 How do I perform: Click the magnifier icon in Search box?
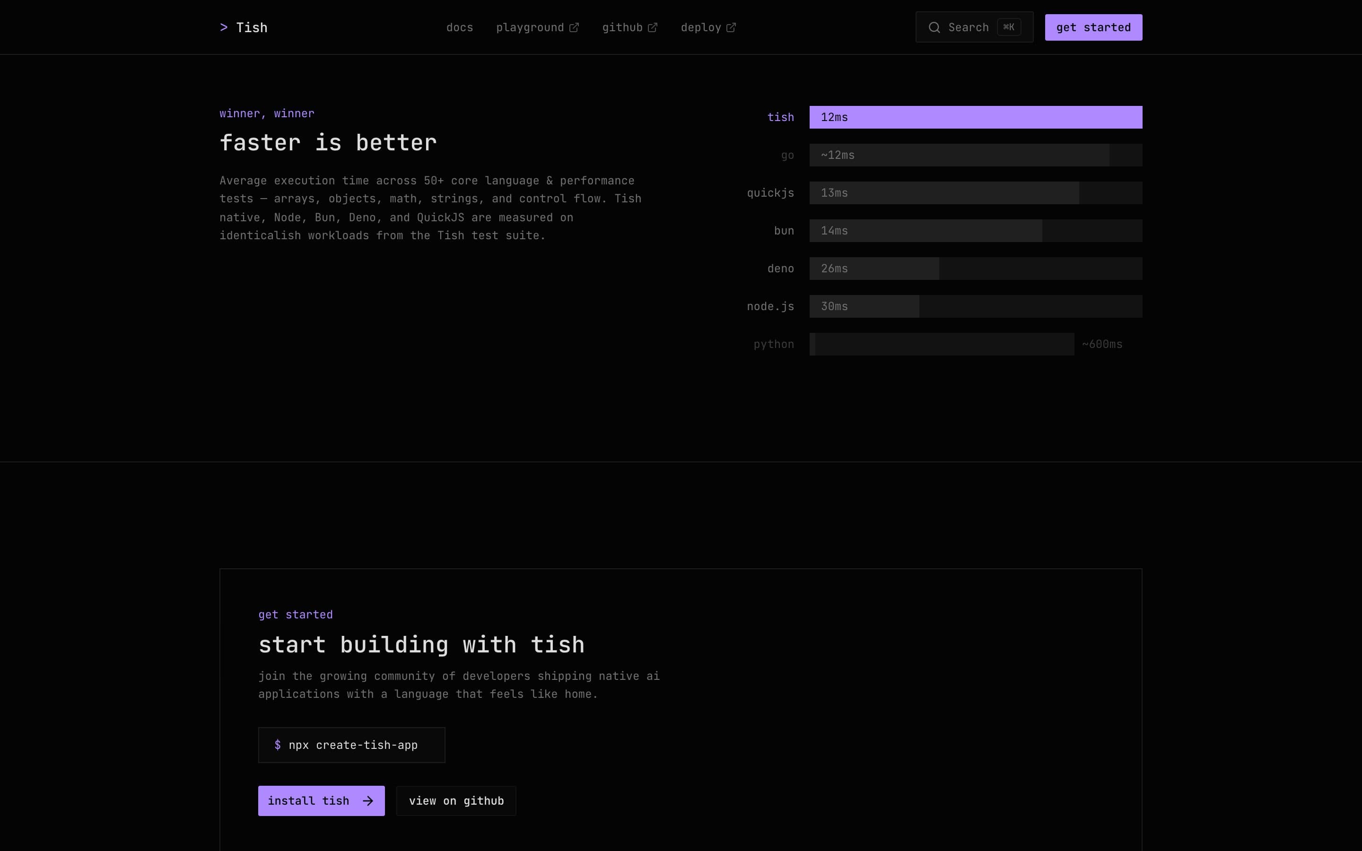tap(934, 27)
